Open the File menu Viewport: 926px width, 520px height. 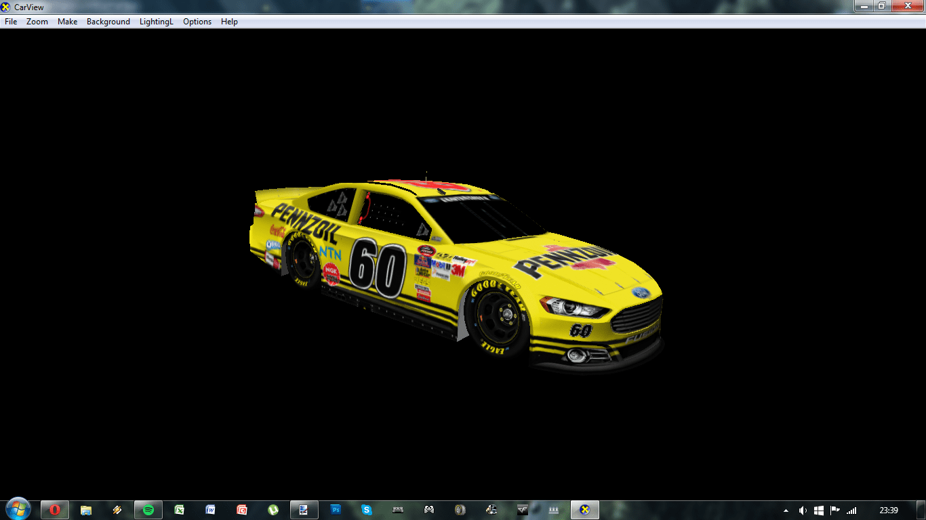pos(11,22)
